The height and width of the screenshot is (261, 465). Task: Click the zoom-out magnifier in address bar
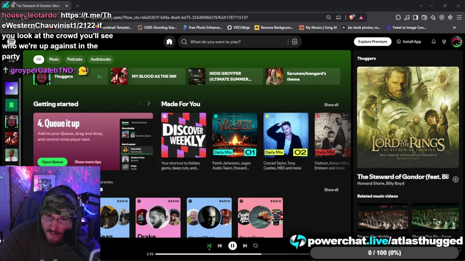pos(328,17)
